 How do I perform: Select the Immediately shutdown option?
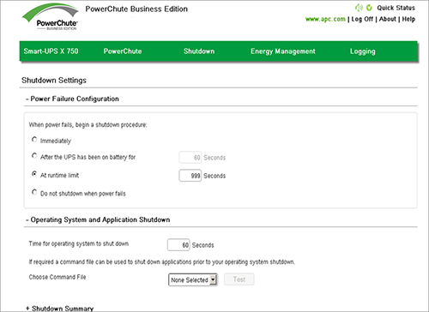[34, 140]
